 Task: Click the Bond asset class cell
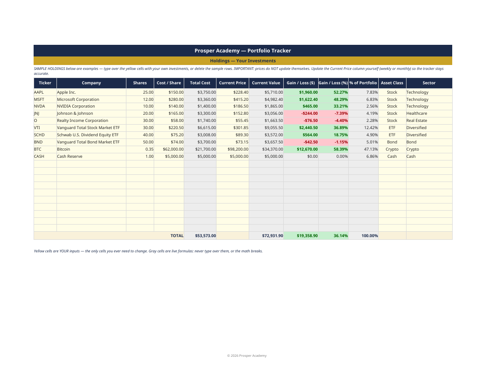pyautogui.click(x=392, y=142)
